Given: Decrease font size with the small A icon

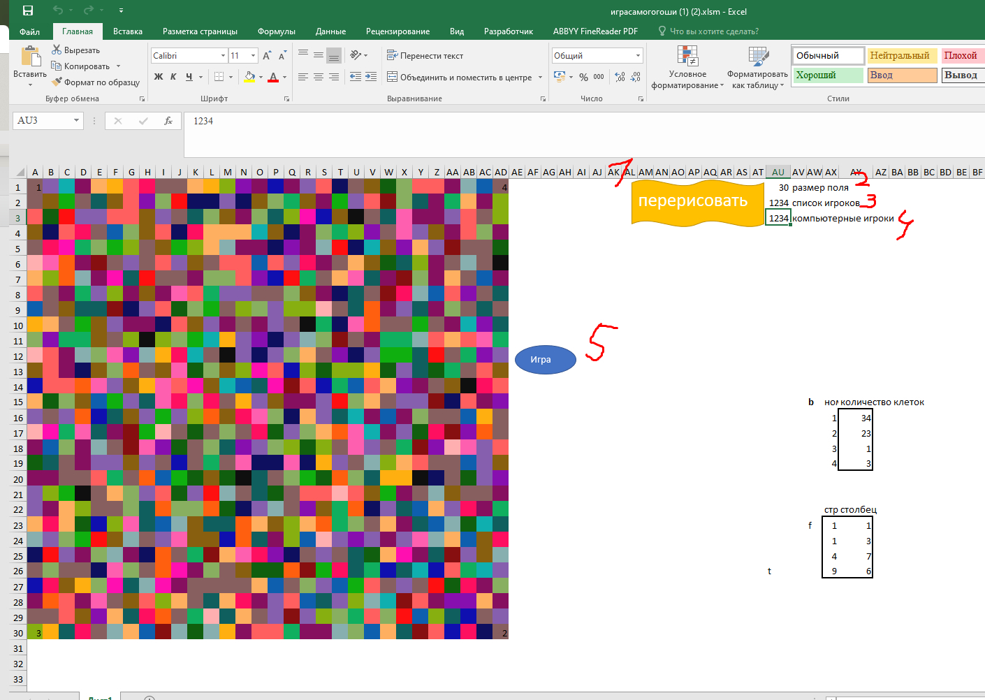Looking at the screenshot, I should tap(282, 55).
